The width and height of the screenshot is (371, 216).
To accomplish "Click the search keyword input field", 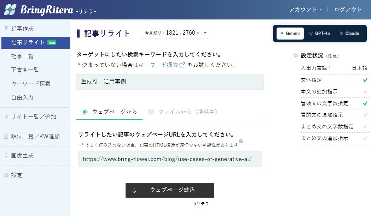I will click(170, 82).
